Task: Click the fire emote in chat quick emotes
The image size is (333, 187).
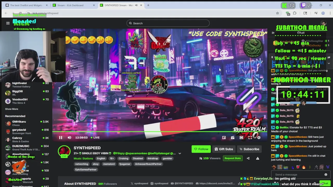Action: (x=304, y=167)
